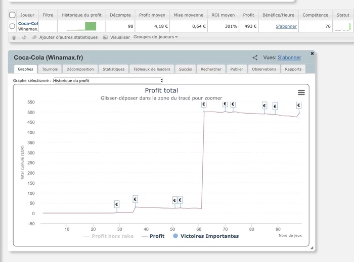Click the euro marker near game 29
This screenshot has width=354, height=262.
pyautogui.click(x=117, y=204)
